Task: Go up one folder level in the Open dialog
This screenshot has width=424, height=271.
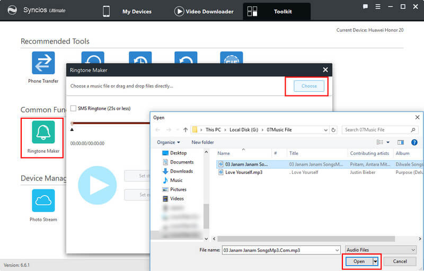Action: [185, 130]
